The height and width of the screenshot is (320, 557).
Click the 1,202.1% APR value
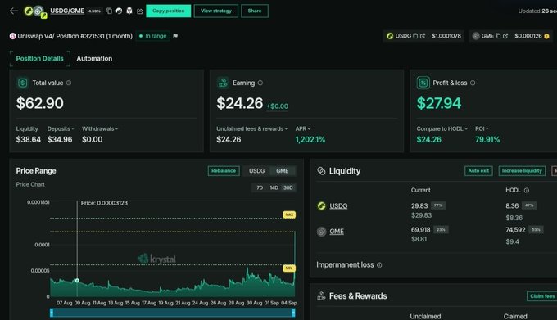(x=310, y=139)
